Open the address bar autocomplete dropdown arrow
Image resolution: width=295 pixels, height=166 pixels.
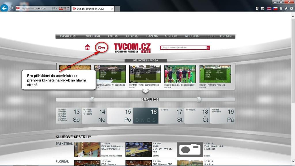tap(56, 8)
